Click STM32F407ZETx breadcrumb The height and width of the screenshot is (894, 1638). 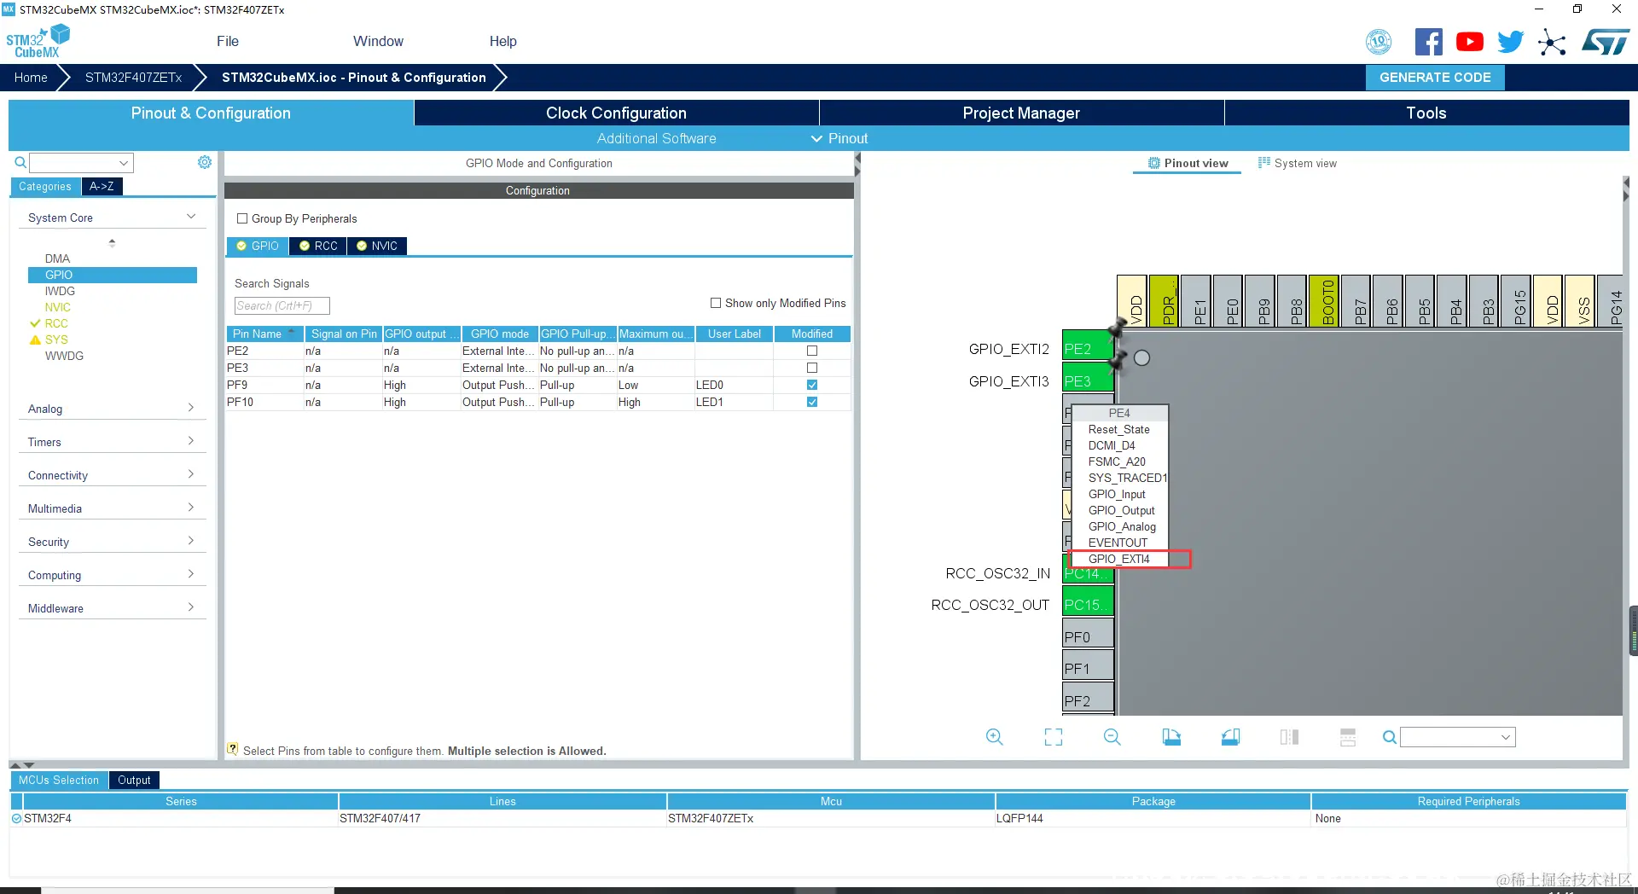pyautogui.click(x=133, y=77)
